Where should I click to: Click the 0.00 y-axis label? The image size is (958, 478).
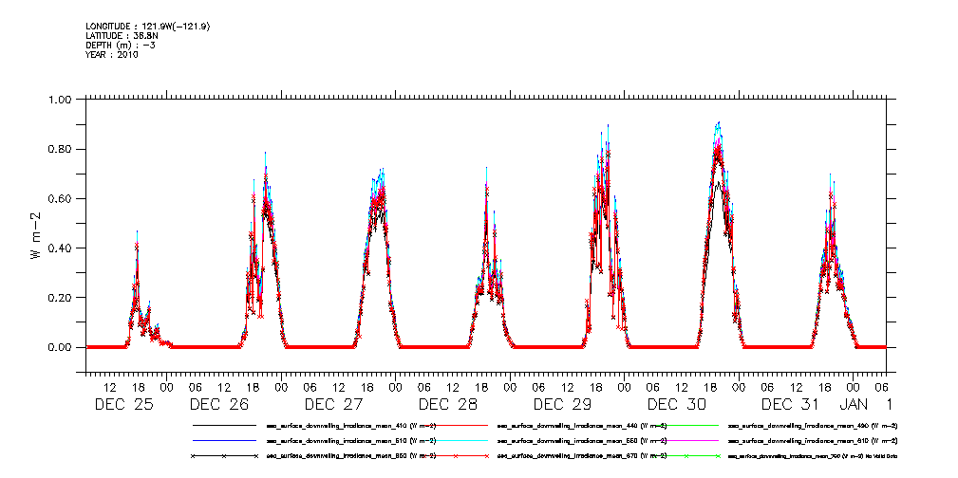tap(61, 347)
